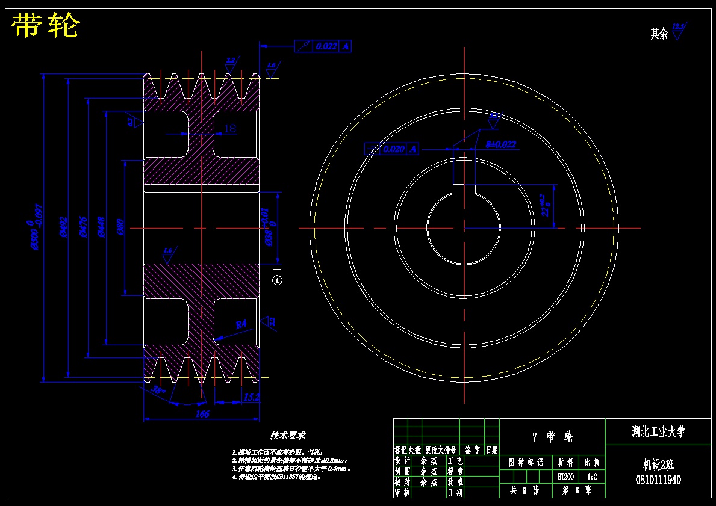716x506 pixels.
Task: Click the R4 fillet radius label
Action: point(241,324)
